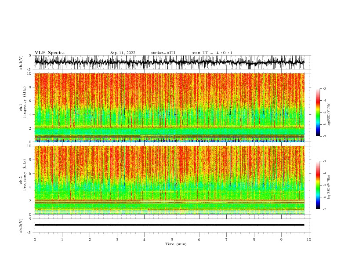348x269 pixels.
Task: Click the "VLF Spectra" plot title
Action: 50,53
